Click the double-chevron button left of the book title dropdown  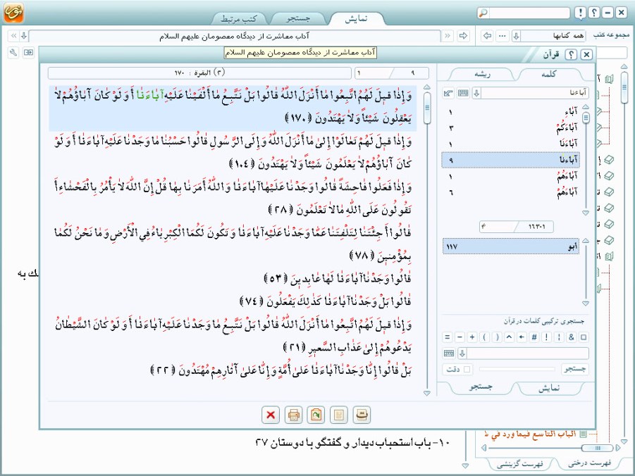[14, 36]
